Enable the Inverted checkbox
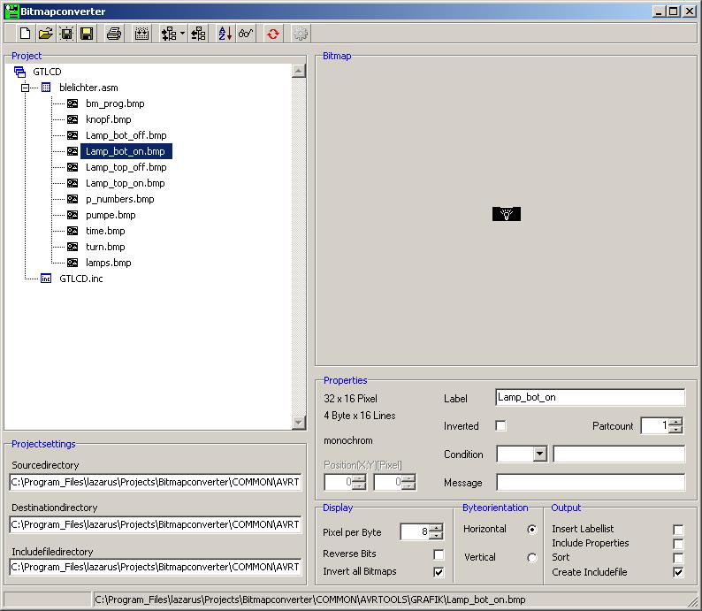 click(x=501, y=426)
